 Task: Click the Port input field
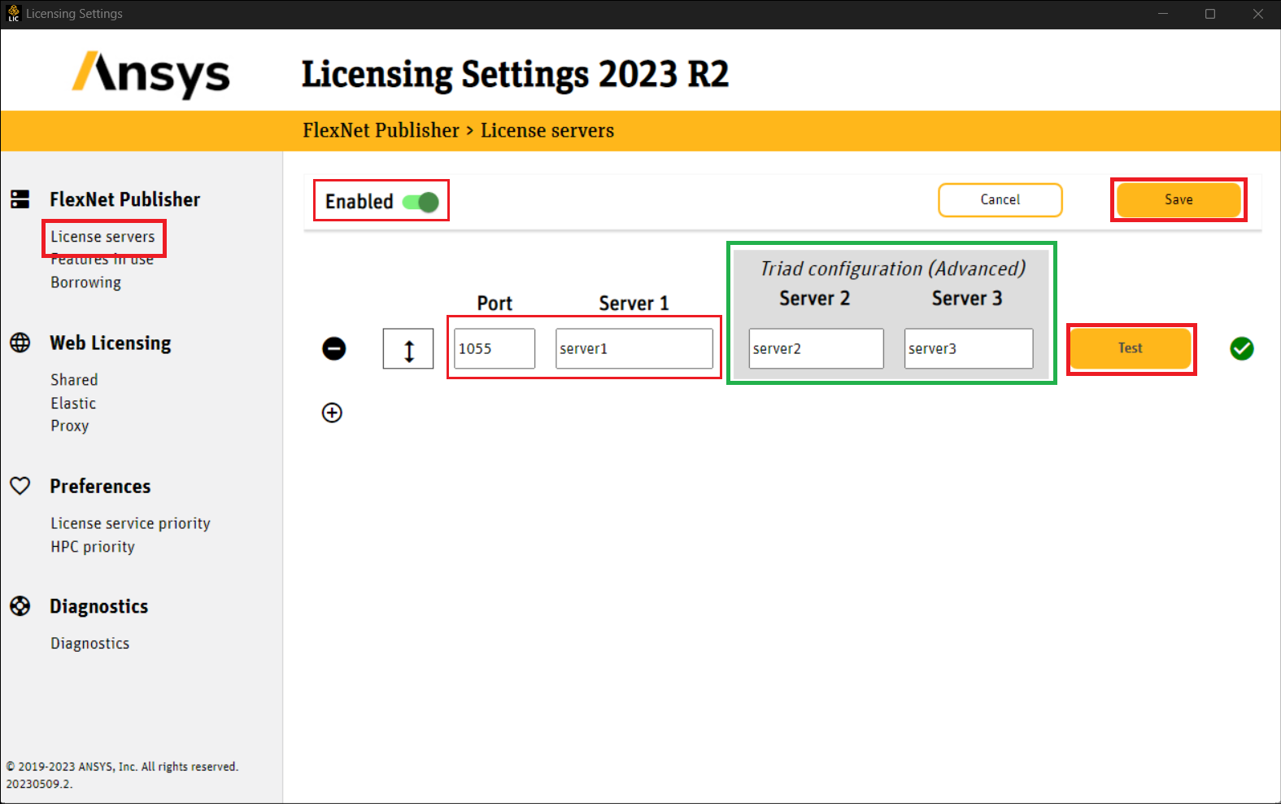[494, 349]
